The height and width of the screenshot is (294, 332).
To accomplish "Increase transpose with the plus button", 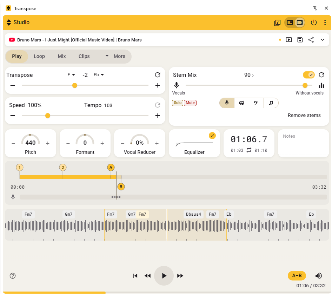I will pos(158,85).
